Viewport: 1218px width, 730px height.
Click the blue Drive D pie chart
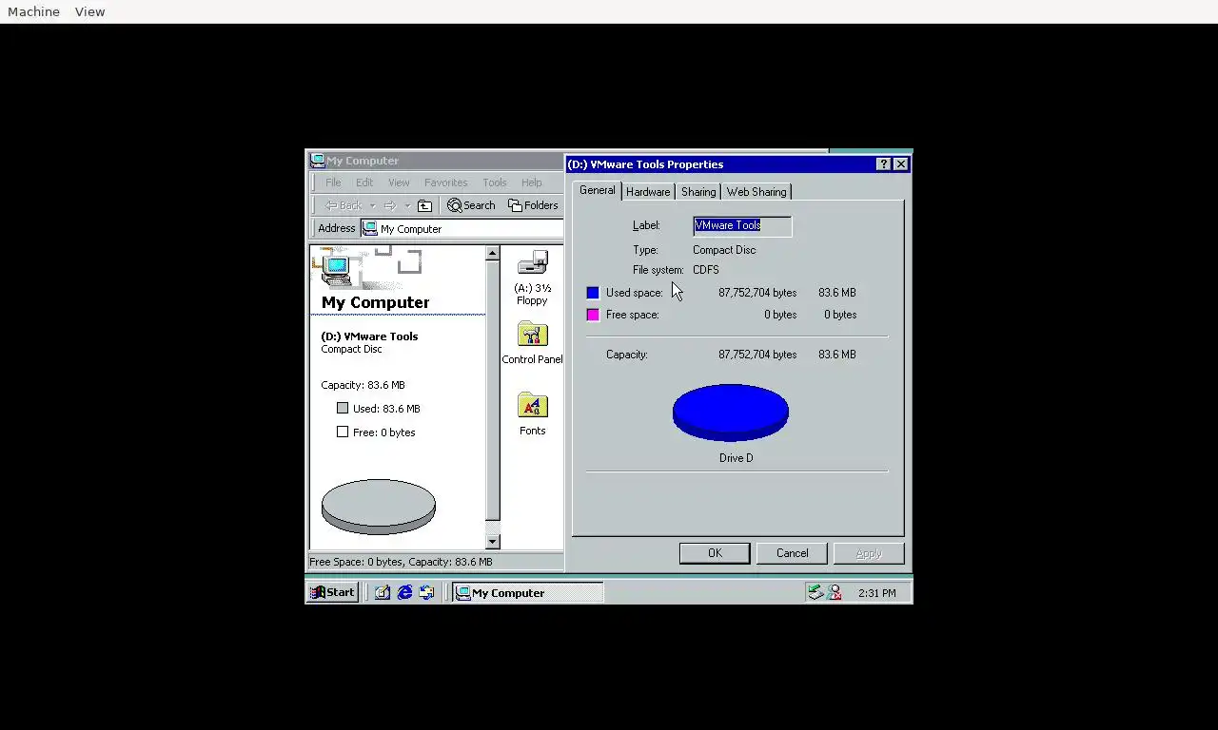click(x=731, y=413)
